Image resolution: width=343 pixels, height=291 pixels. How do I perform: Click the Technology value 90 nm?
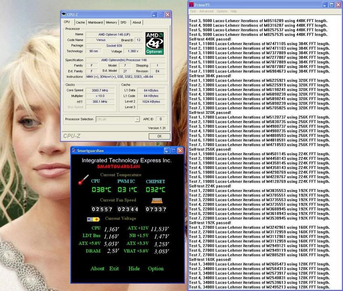94,51
